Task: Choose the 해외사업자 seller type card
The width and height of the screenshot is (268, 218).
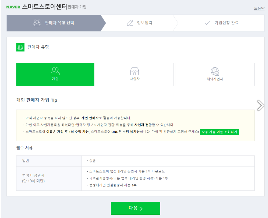Action: 215,74
